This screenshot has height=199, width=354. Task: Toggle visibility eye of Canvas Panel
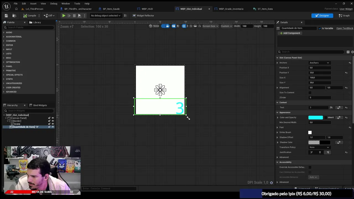pyautogui.click(x=53, y=118)
